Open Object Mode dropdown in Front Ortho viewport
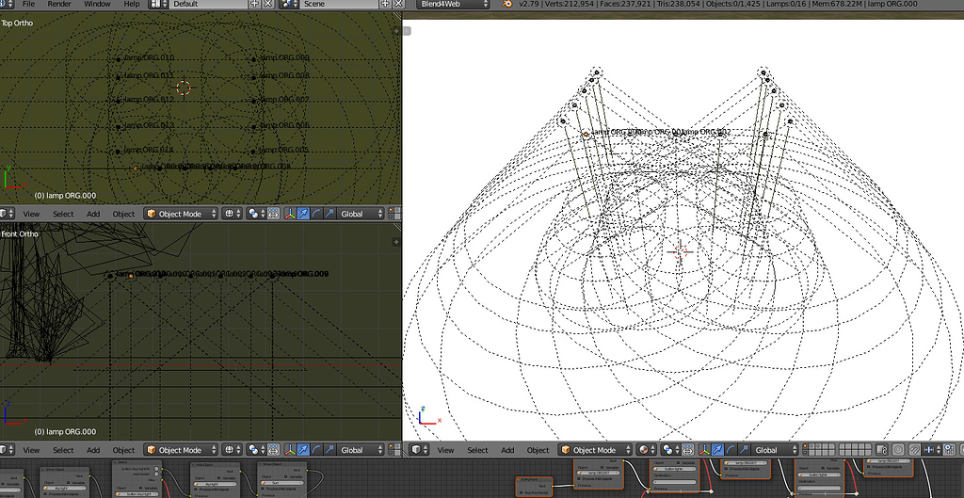The image size is (964, 498). [x=181, y=450]
